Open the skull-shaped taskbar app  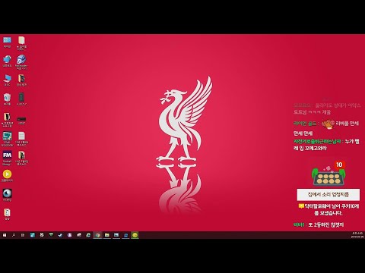(42, 235)
